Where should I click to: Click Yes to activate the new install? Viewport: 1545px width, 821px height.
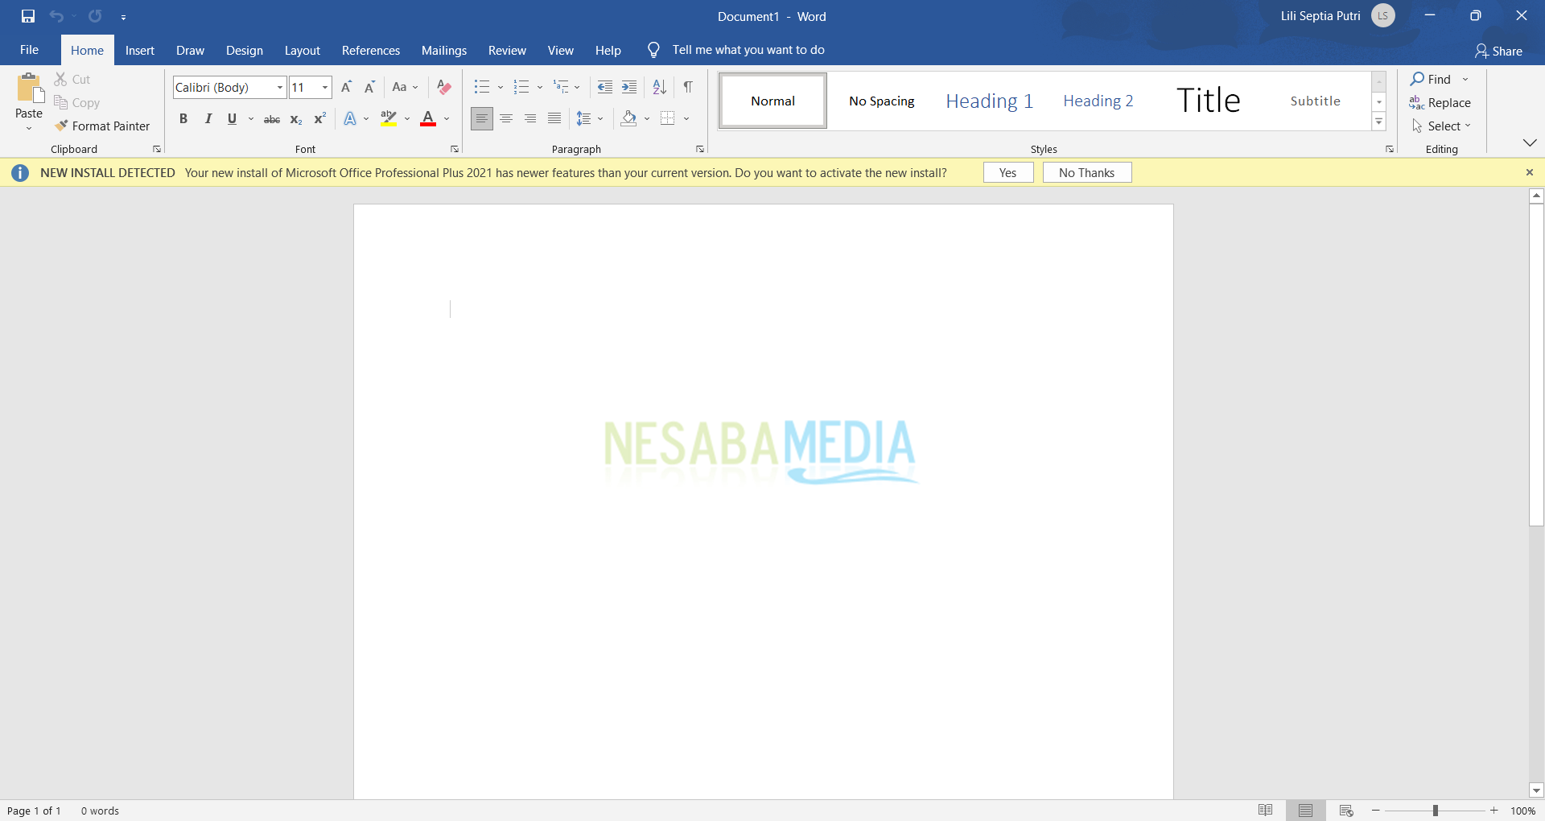pos(1008,172)
